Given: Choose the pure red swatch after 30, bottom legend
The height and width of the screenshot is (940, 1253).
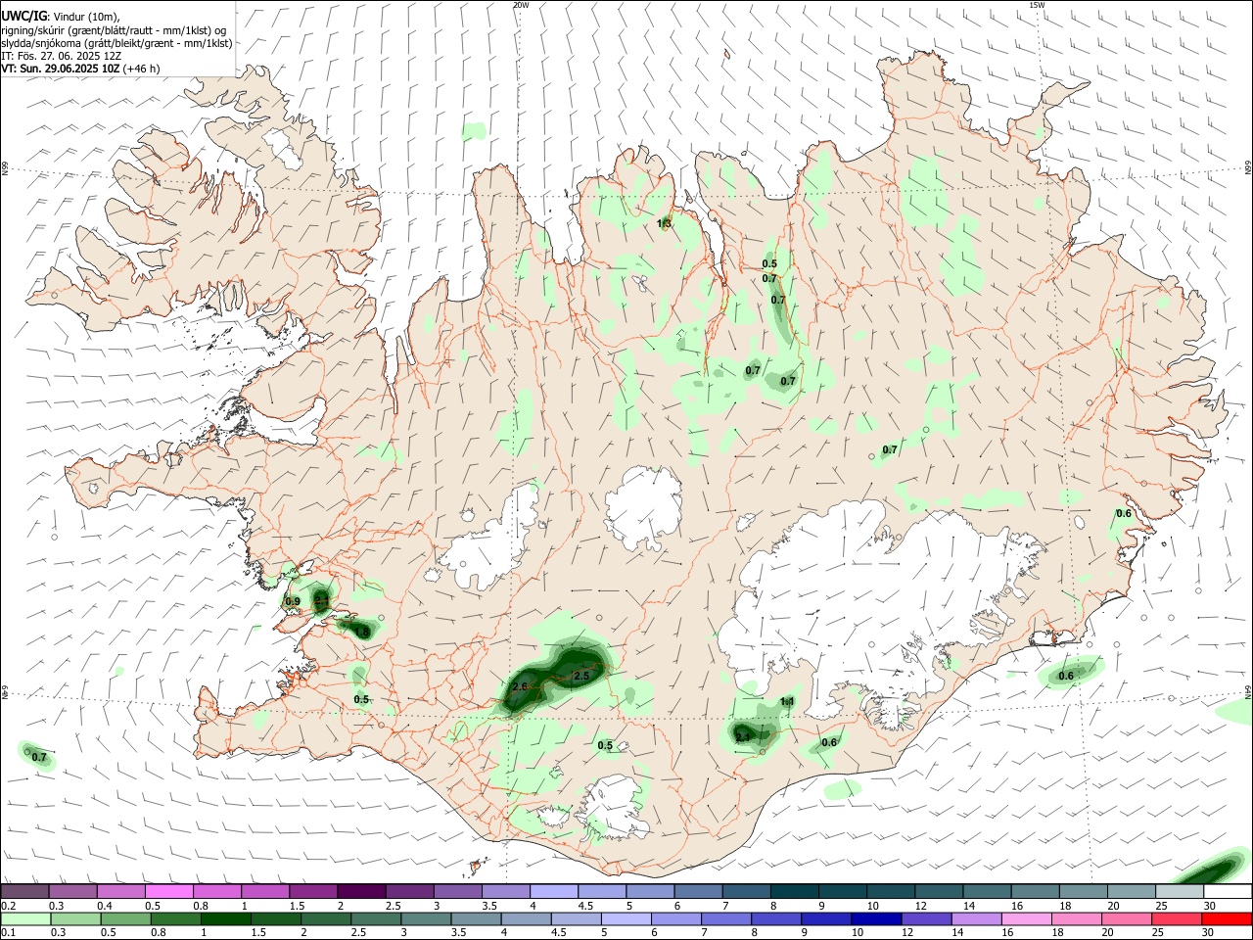Looking at the screenshot, I should pyautogui.click(x=1227, y=918).
